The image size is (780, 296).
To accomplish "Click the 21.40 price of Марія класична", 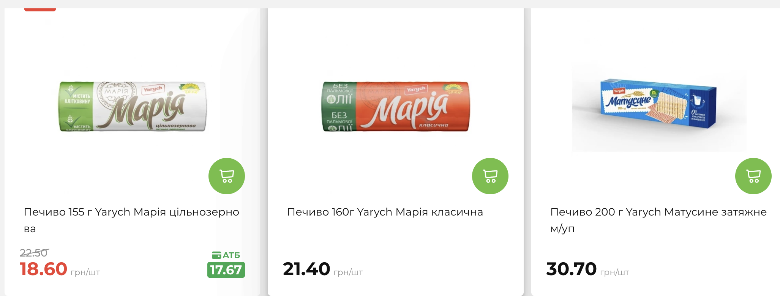I will (306, 269).
